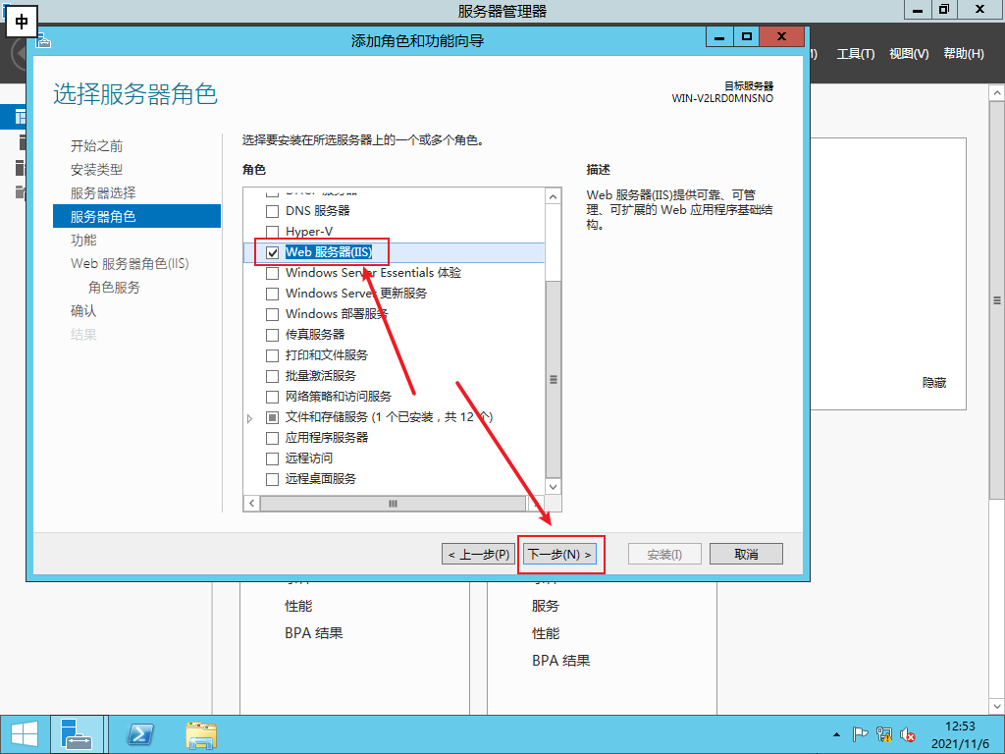Open the Start menu button

25,734
